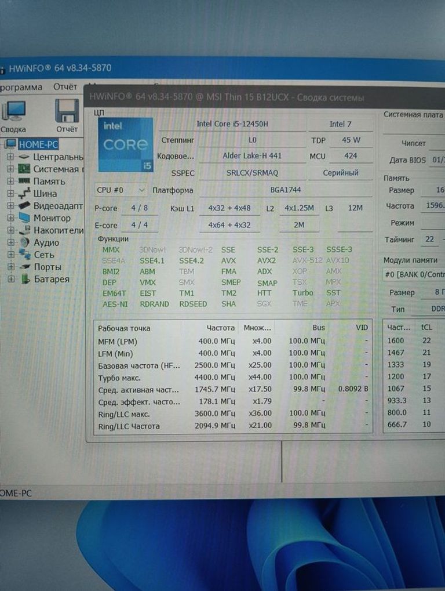
Task: Expand the Центральный процессор tree node
Action: coord(10,157)
